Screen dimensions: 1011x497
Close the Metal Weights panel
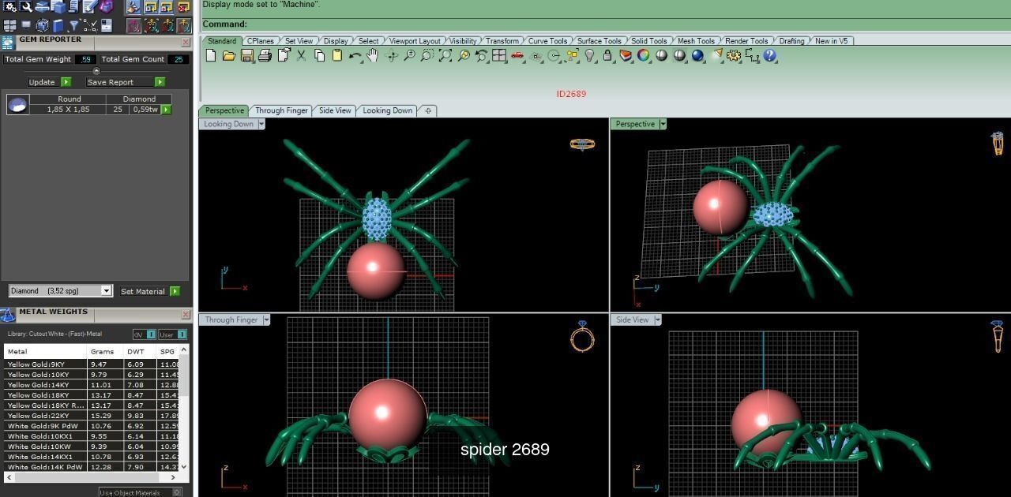pos(186,315)
